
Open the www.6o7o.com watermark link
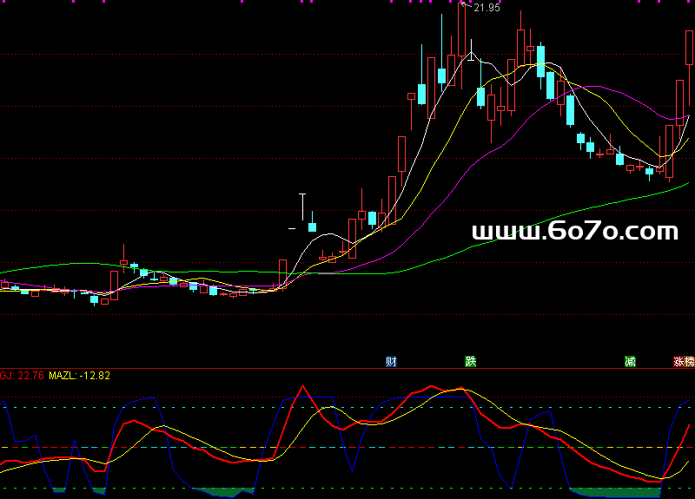[x=574, y=231]
